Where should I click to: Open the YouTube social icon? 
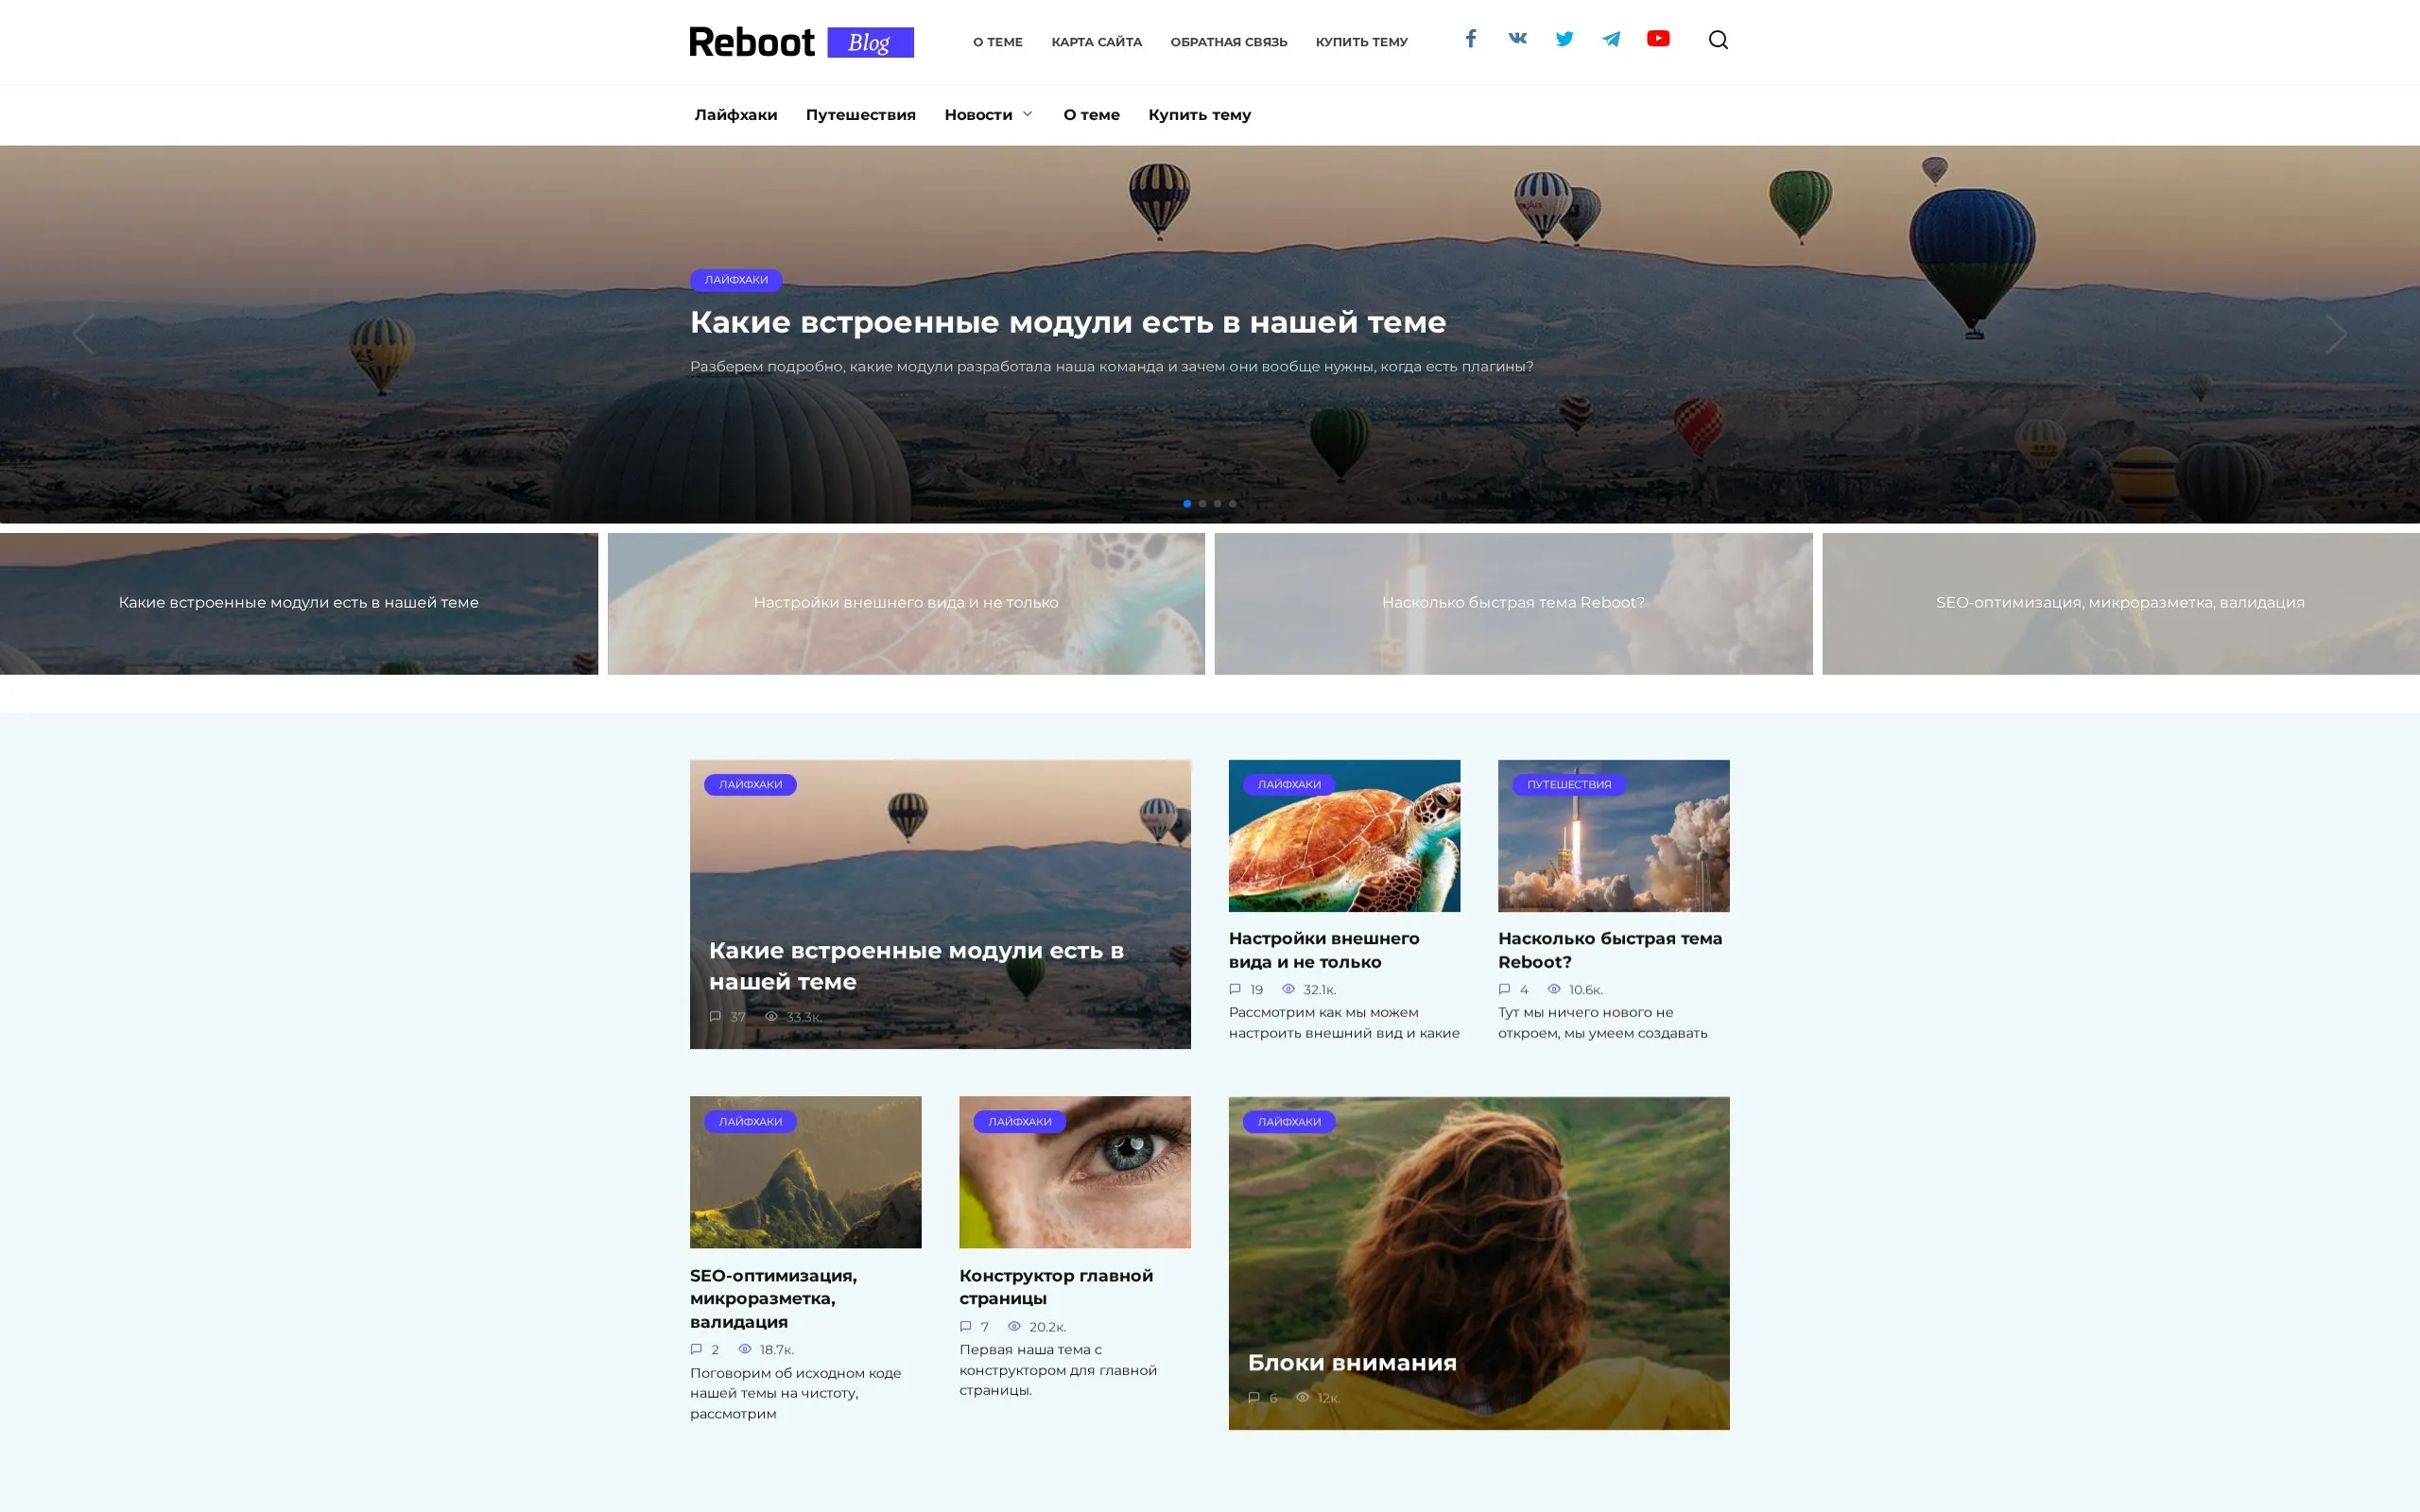tap(1658, 39)
